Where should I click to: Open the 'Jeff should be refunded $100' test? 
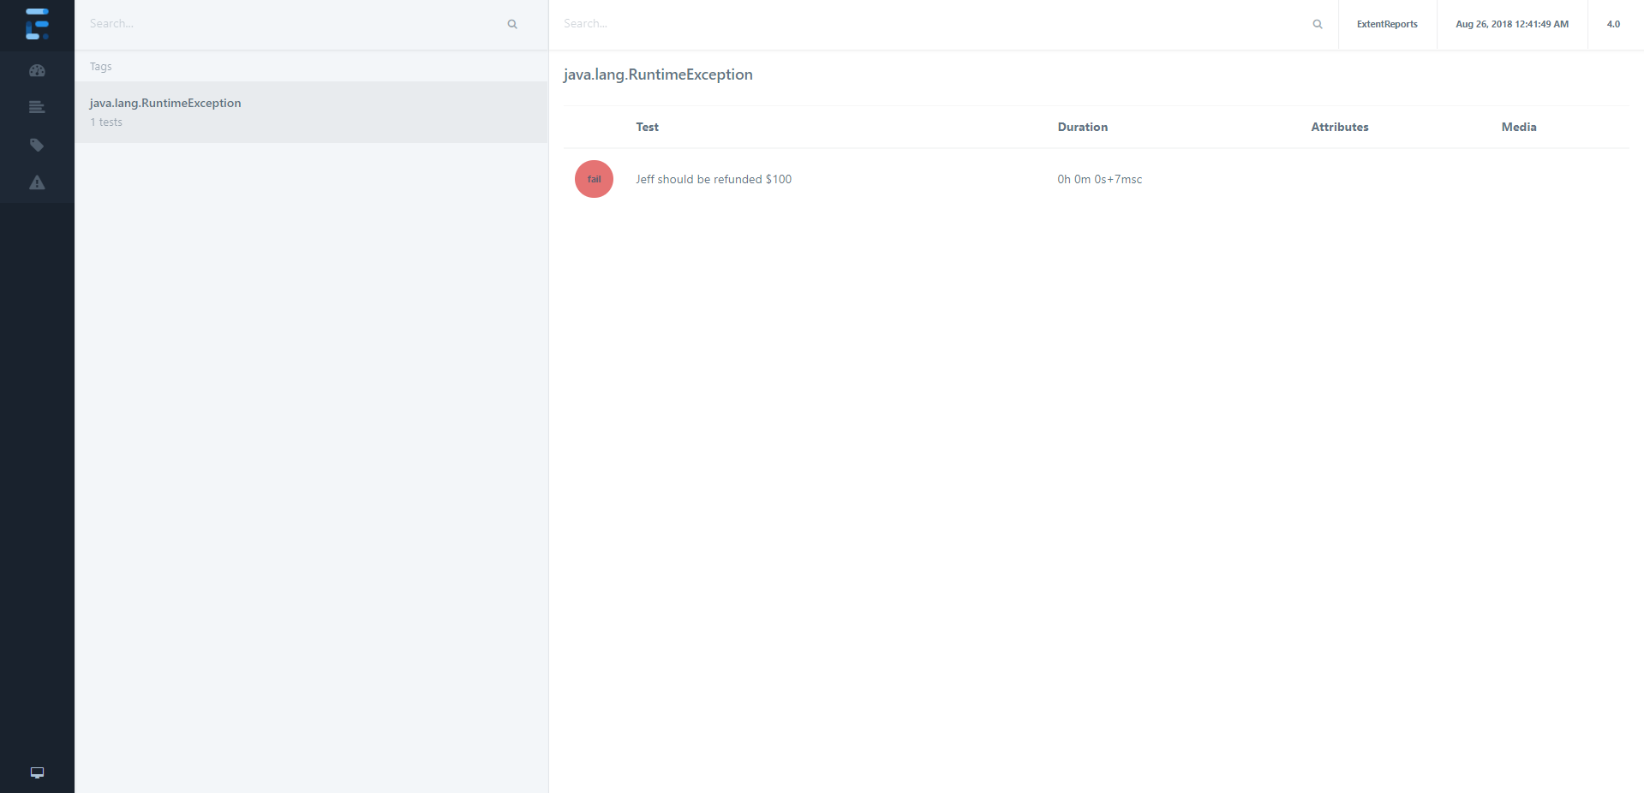713,179
